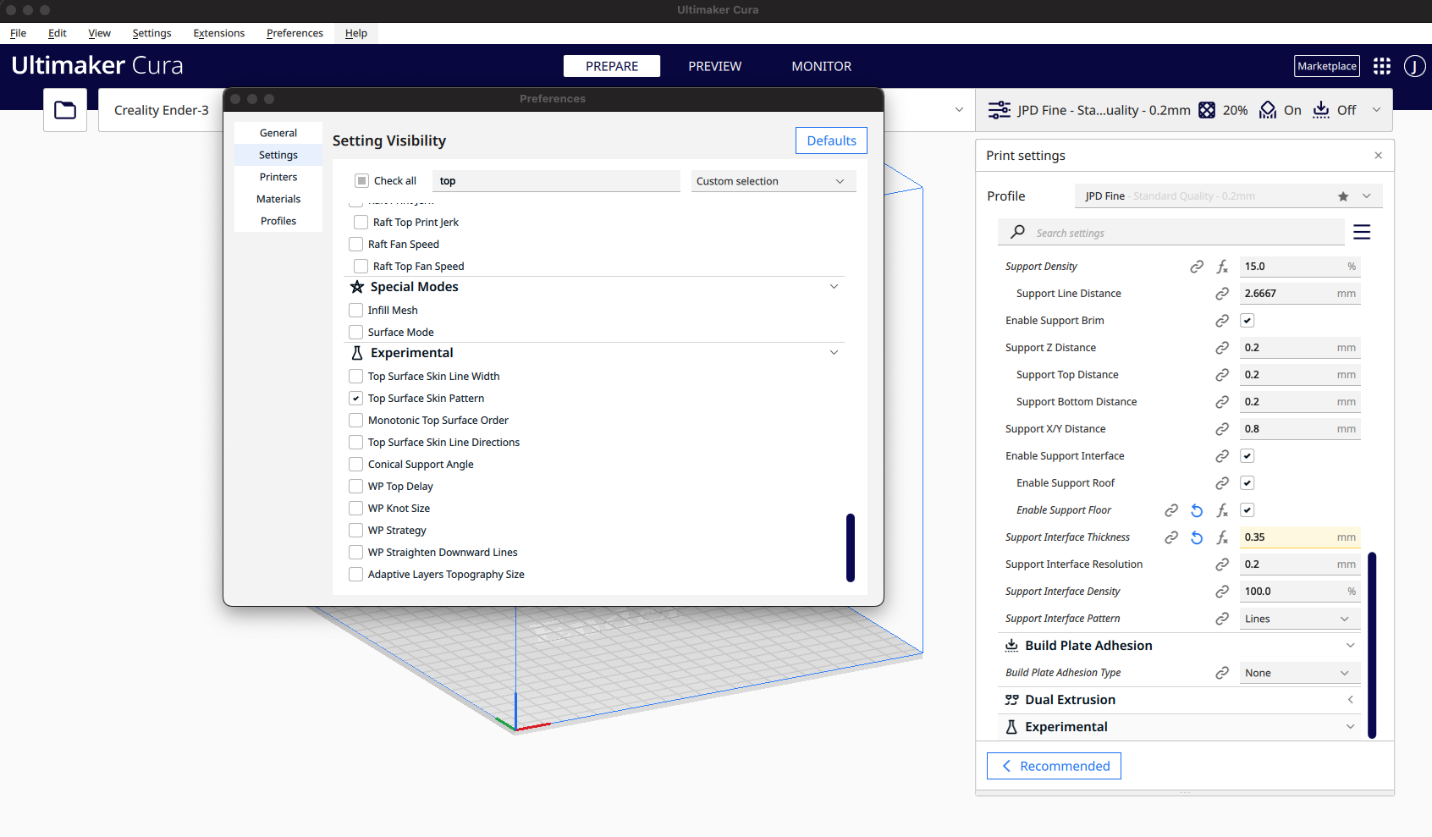1432x837 pixels.
Task: Close the Print settings panel
Action: tap(1378, 156)
